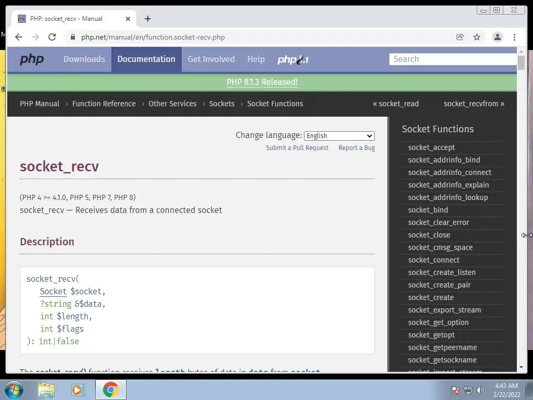Screen dimensions: 533x400
Task: Open socket_create_listen in sidebar
Action: click(441, 272)
